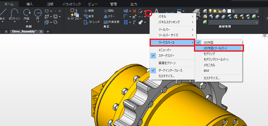Image resolution: width=268 pixels, height=126 pixels.
Task: Toggle the Menu Bar (メニューバー) option
Action: (x=172, y=50)
